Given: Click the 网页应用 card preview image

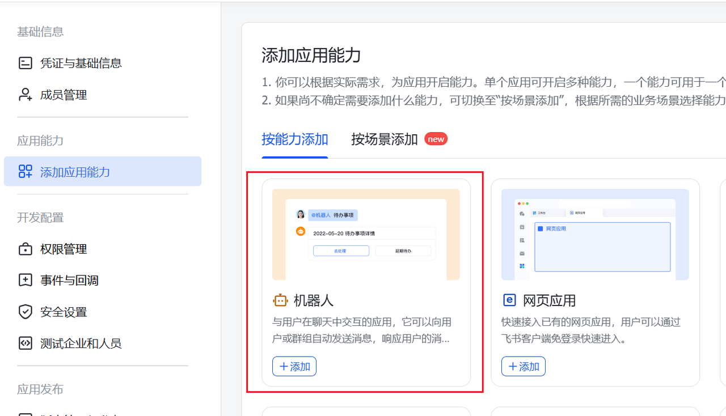Looking at the screenshot, I should pos(595,235).
